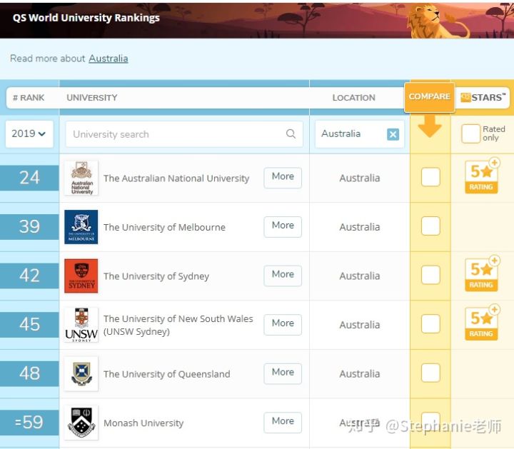Click More for UNSW Sydney
514x449 pixels.
[x=283, y=325]
